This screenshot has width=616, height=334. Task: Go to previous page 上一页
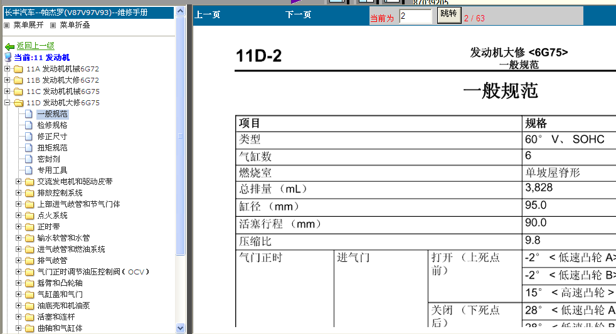point(208,15)
